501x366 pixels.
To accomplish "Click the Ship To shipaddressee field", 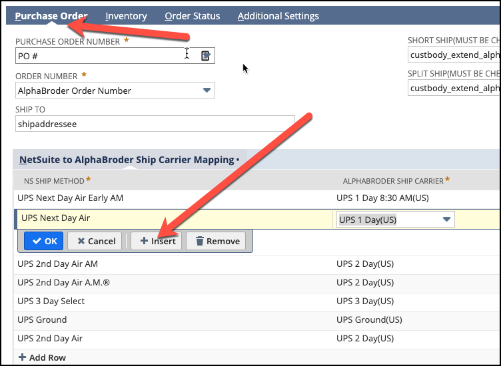I will [155, 124].
